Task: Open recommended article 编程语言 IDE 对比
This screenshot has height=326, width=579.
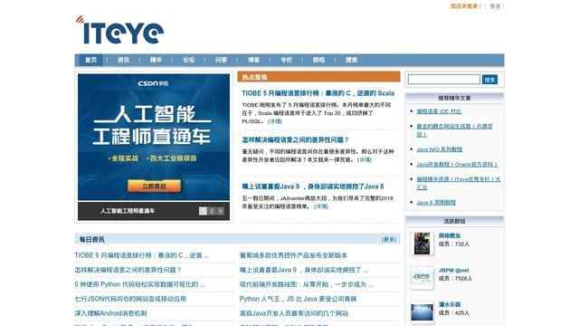Action: [x=439, y=111]
